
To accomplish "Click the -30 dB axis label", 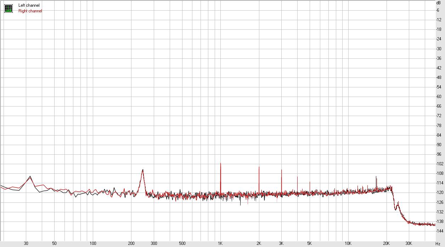I will pos(438,48).
